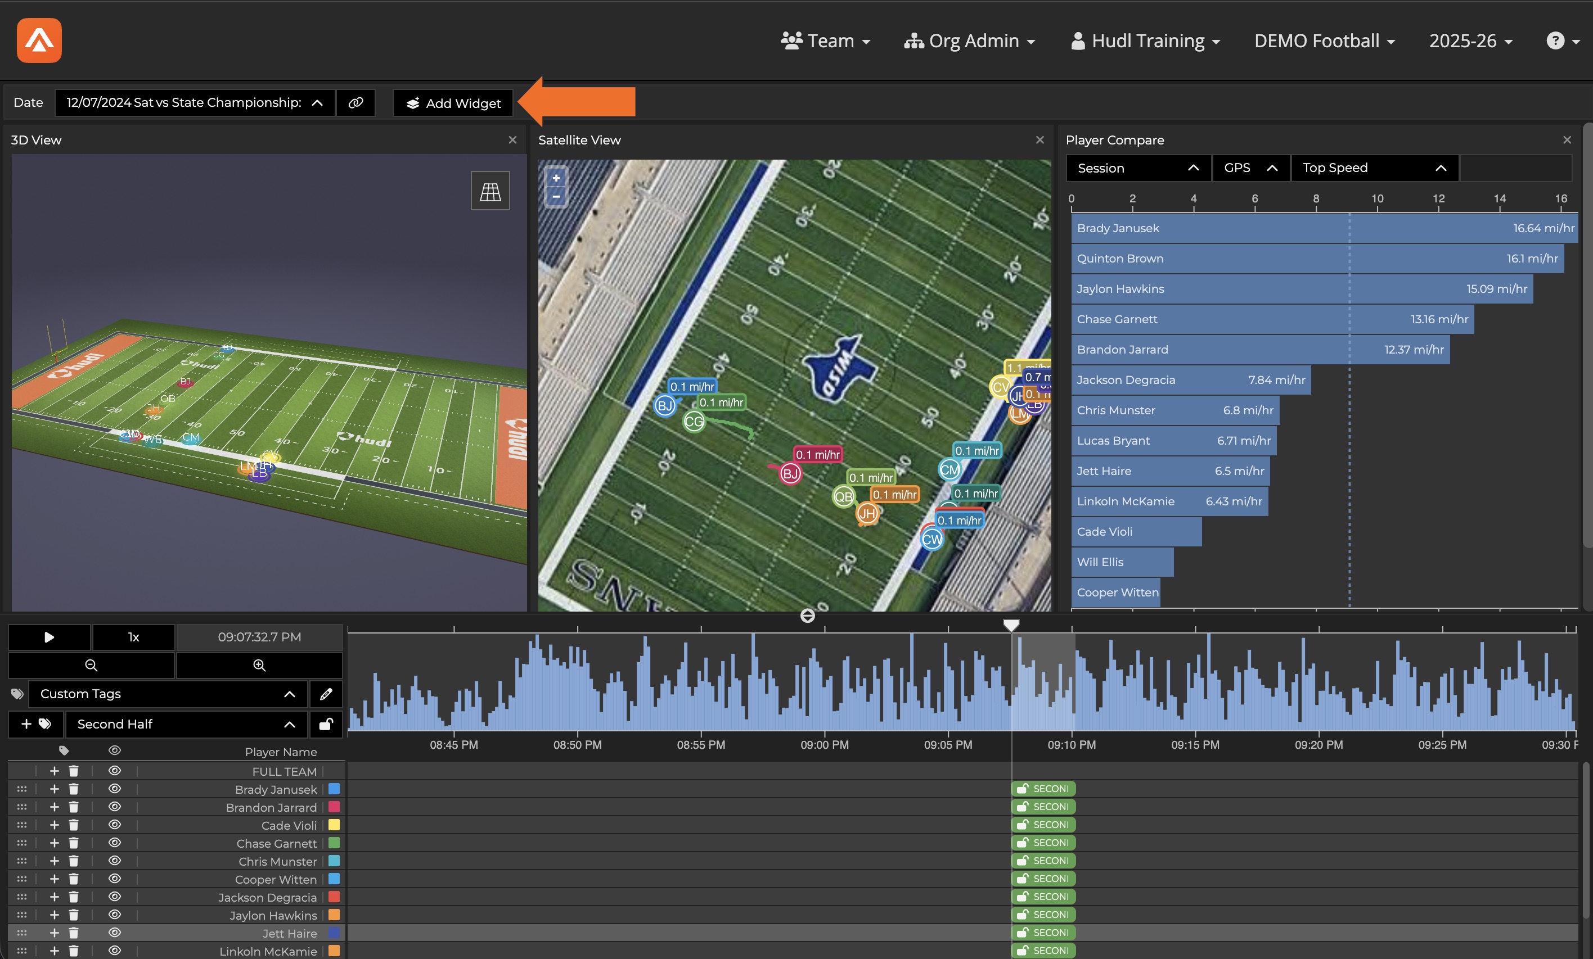1593x959 pixels.
Task: Toggle Cooper Witten visibility eye
Action: pos(115,879)
